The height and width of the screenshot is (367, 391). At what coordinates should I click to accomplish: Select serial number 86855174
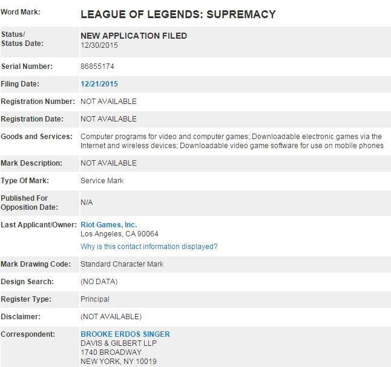[x=97, y=67]
